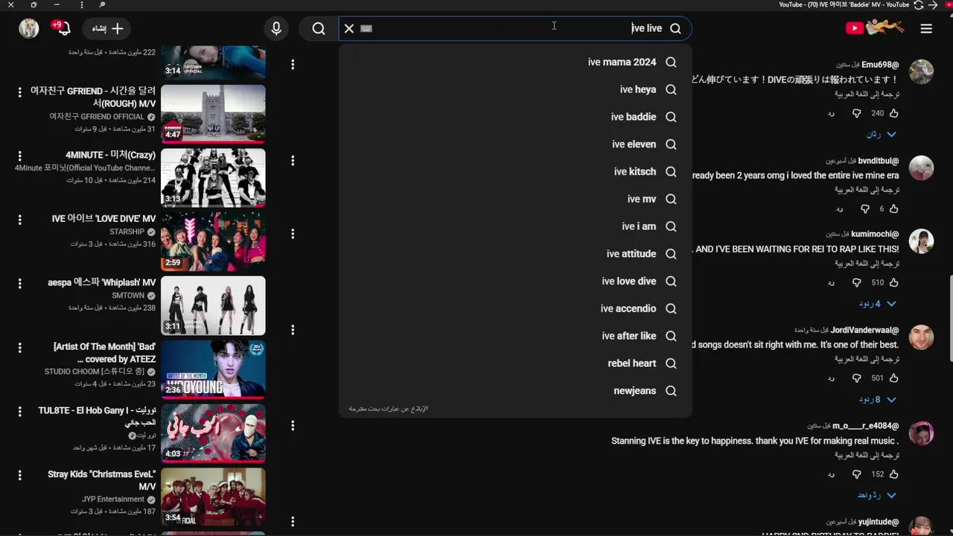The image size is (953, 536).
Task: Choose the 'ive eleven' suggestion
Action: [515, 144]
